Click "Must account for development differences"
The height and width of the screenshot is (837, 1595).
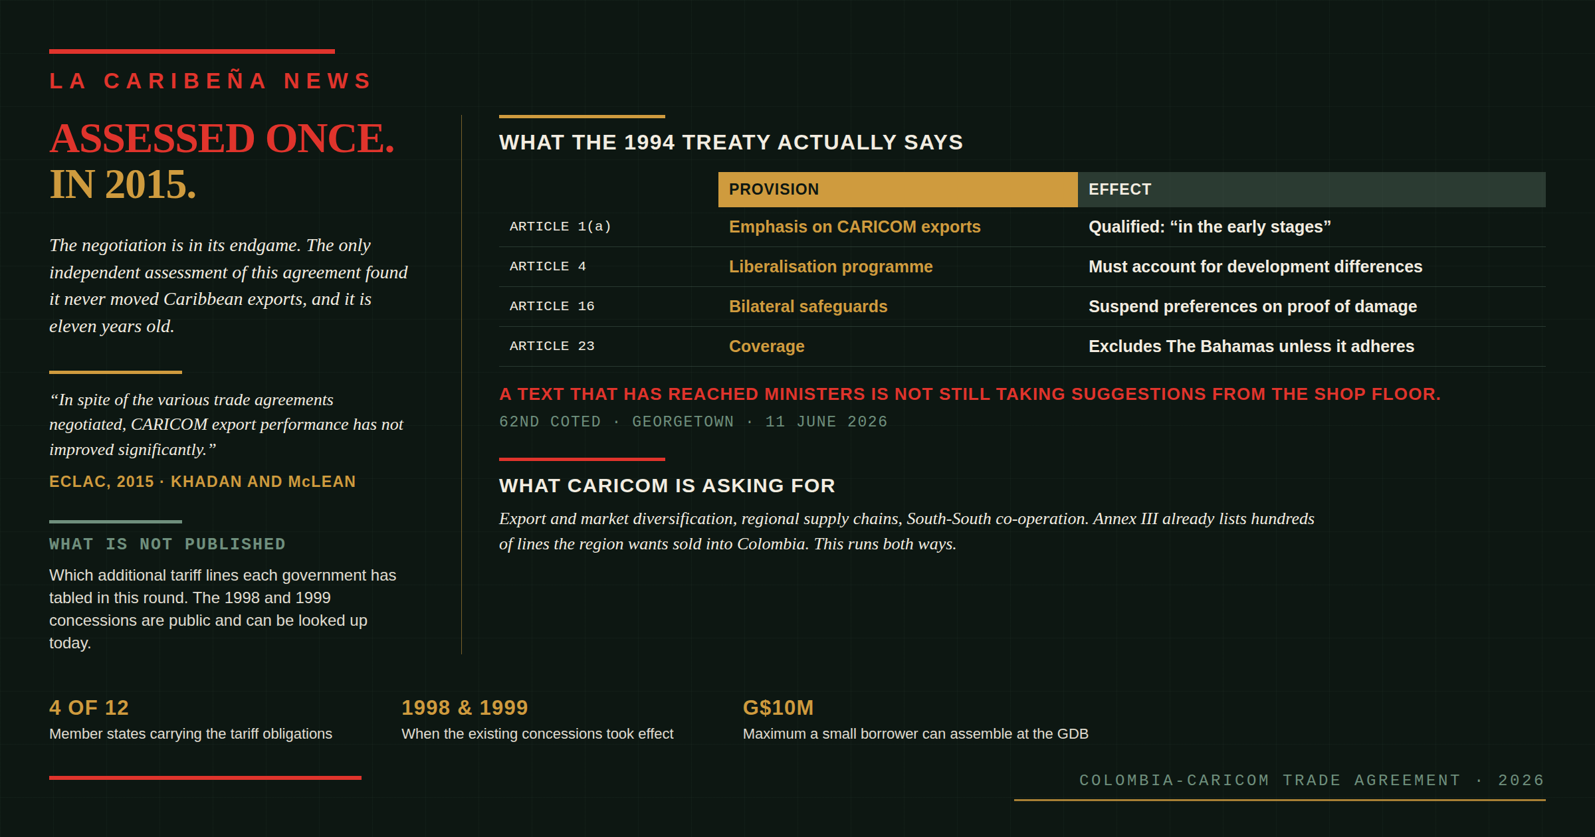pos(1255,266)
